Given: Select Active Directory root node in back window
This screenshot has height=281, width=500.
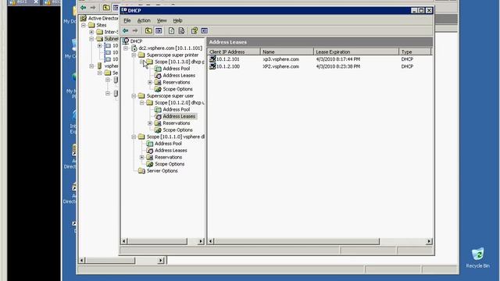Looking at the screenshot, I should [102, 18].
